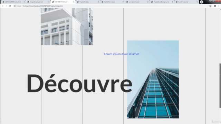Image resolution: width=221 pixels, height=124 pixels.
Task: Close the ProjetUParallax tab
Action: tap(98, 2)
